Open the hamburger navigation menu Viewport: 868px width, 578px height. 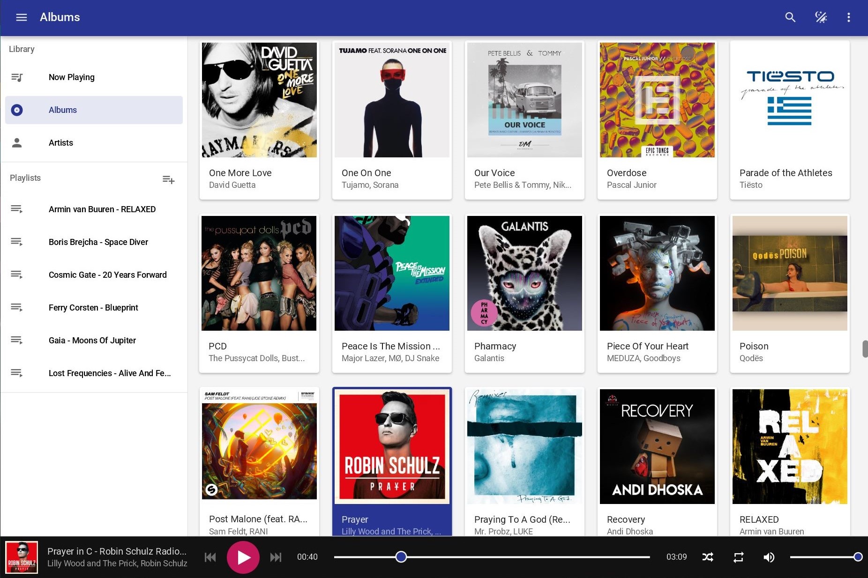pyautogui.click(x=22, y=17)
